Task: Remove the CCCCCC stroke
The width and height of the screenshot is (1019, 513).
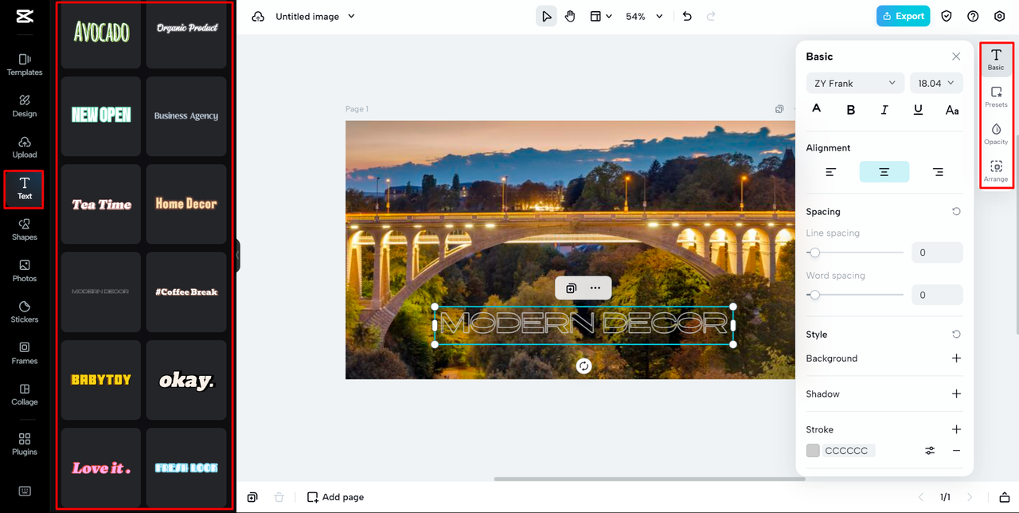Action: [956, 451]
